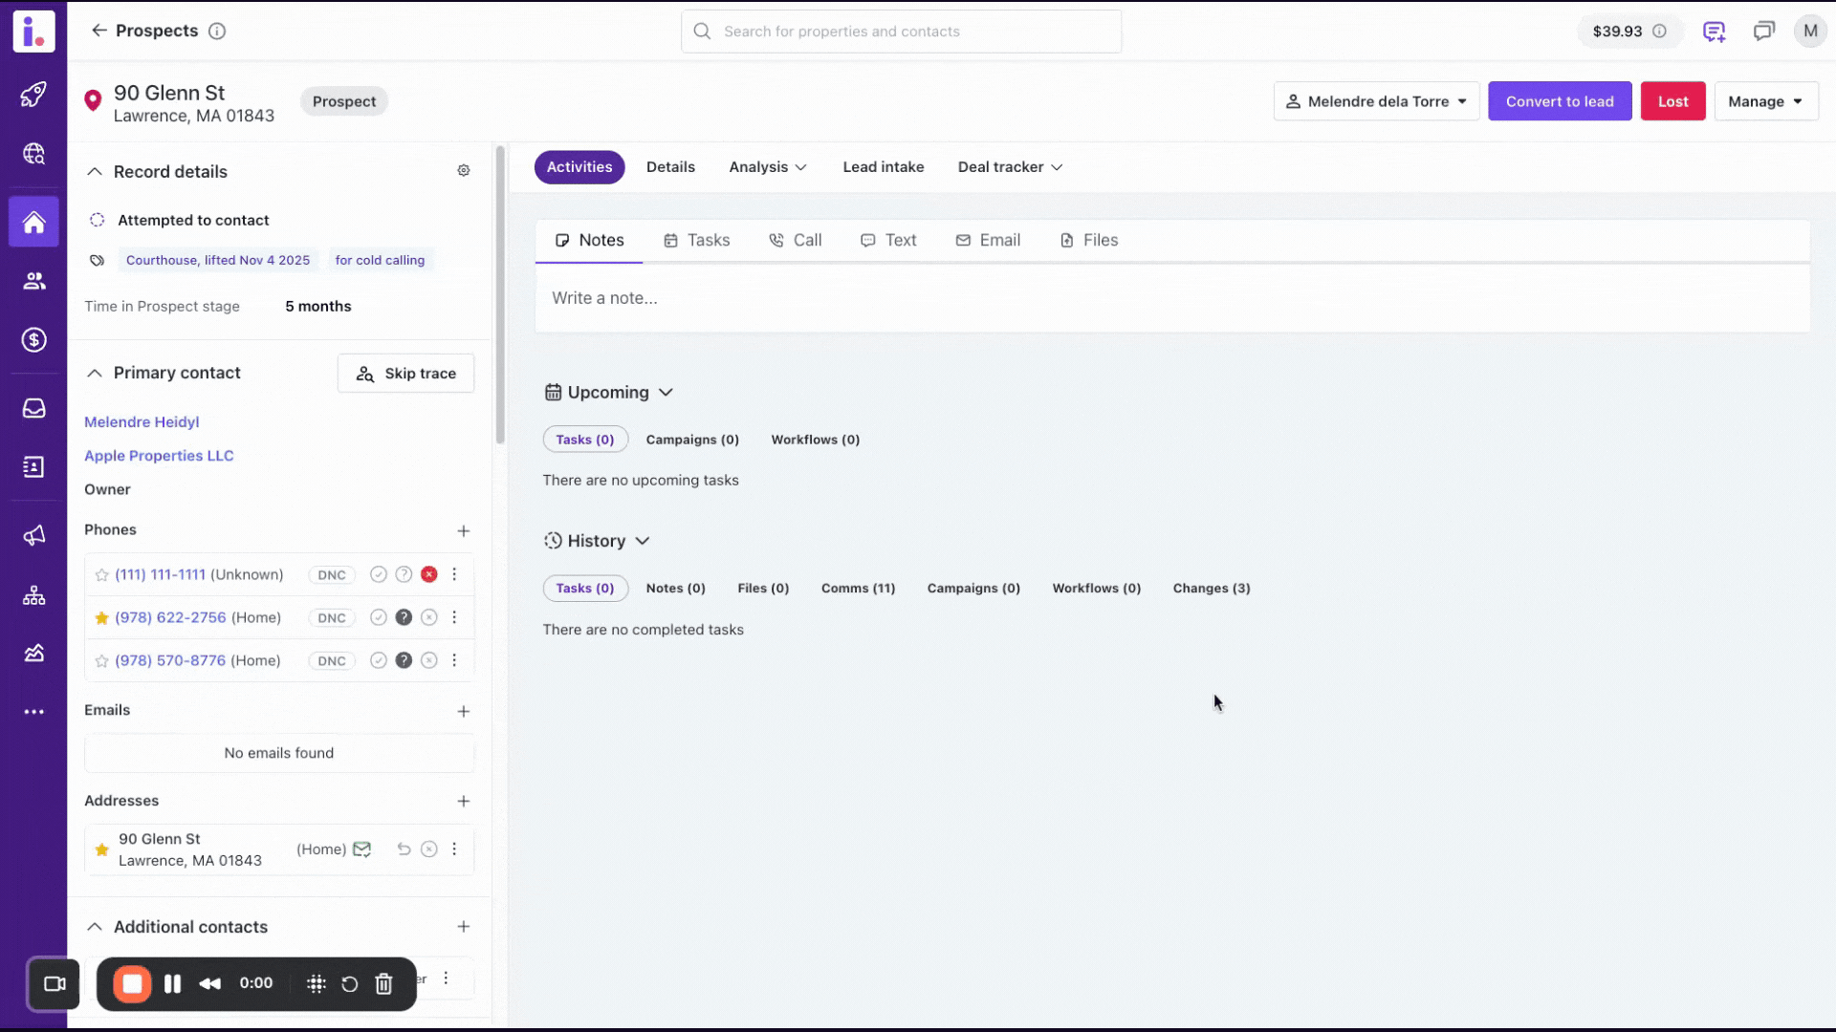Open the inbox icon in the sidebar
Viewport: 1836px width, 1032px height.
pyautogui.click(x=33, y=408)
